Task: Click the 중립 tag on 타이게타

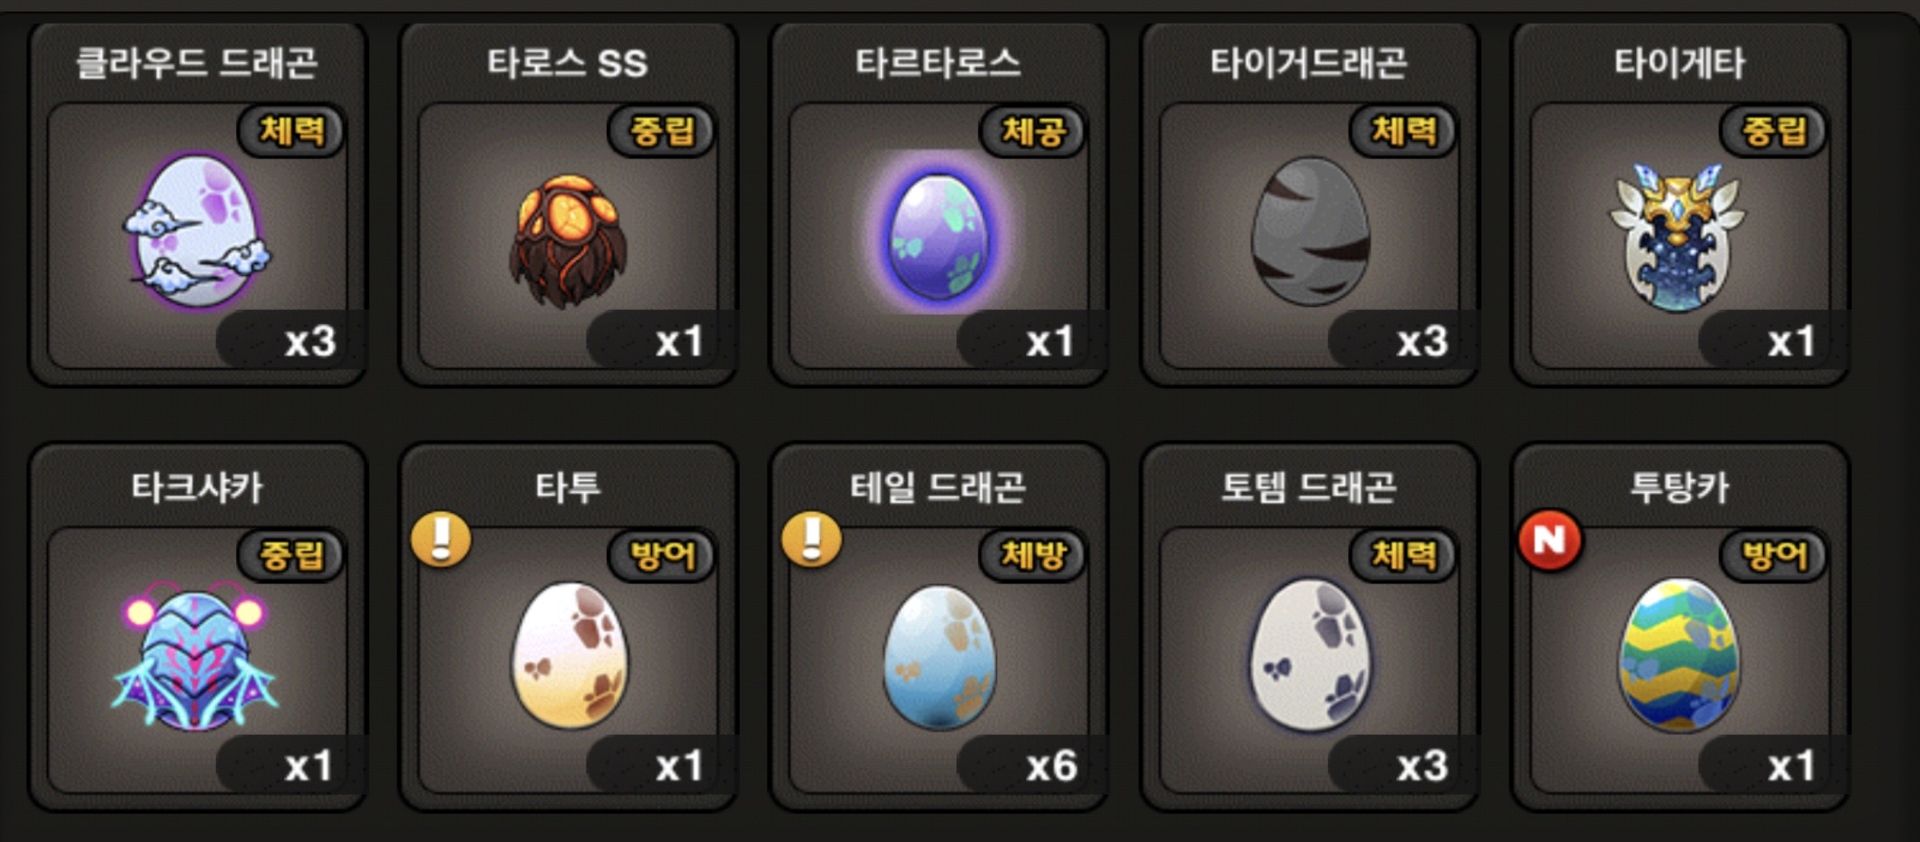Action: click(x=1774, y=131)
